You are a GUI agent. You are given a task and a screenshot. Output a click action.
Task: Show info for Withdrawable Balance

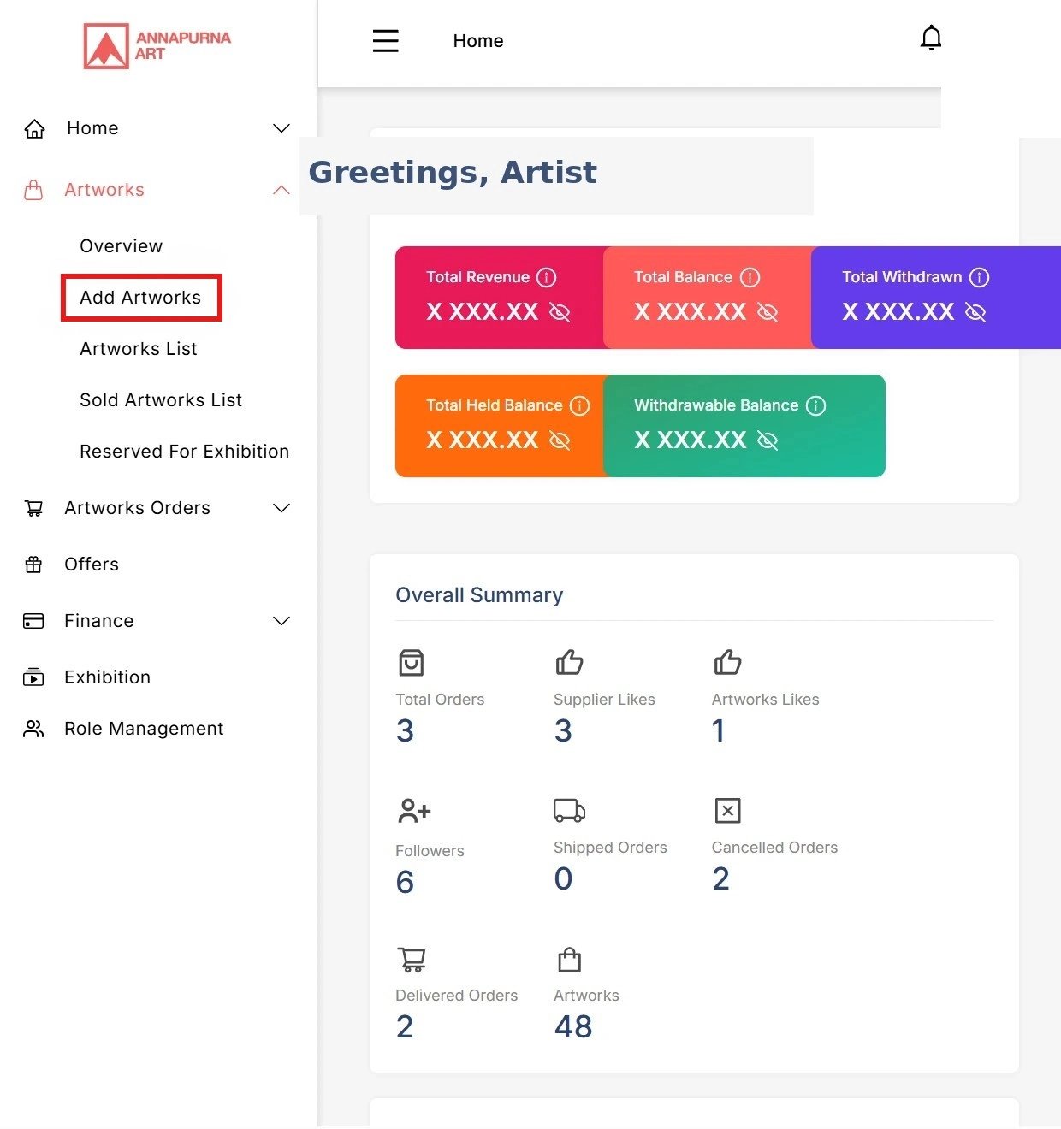(815, 405)
